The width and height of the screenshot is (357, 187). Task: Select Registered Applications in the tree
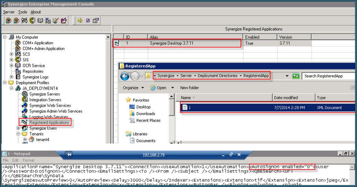click(x=49, y=122)
